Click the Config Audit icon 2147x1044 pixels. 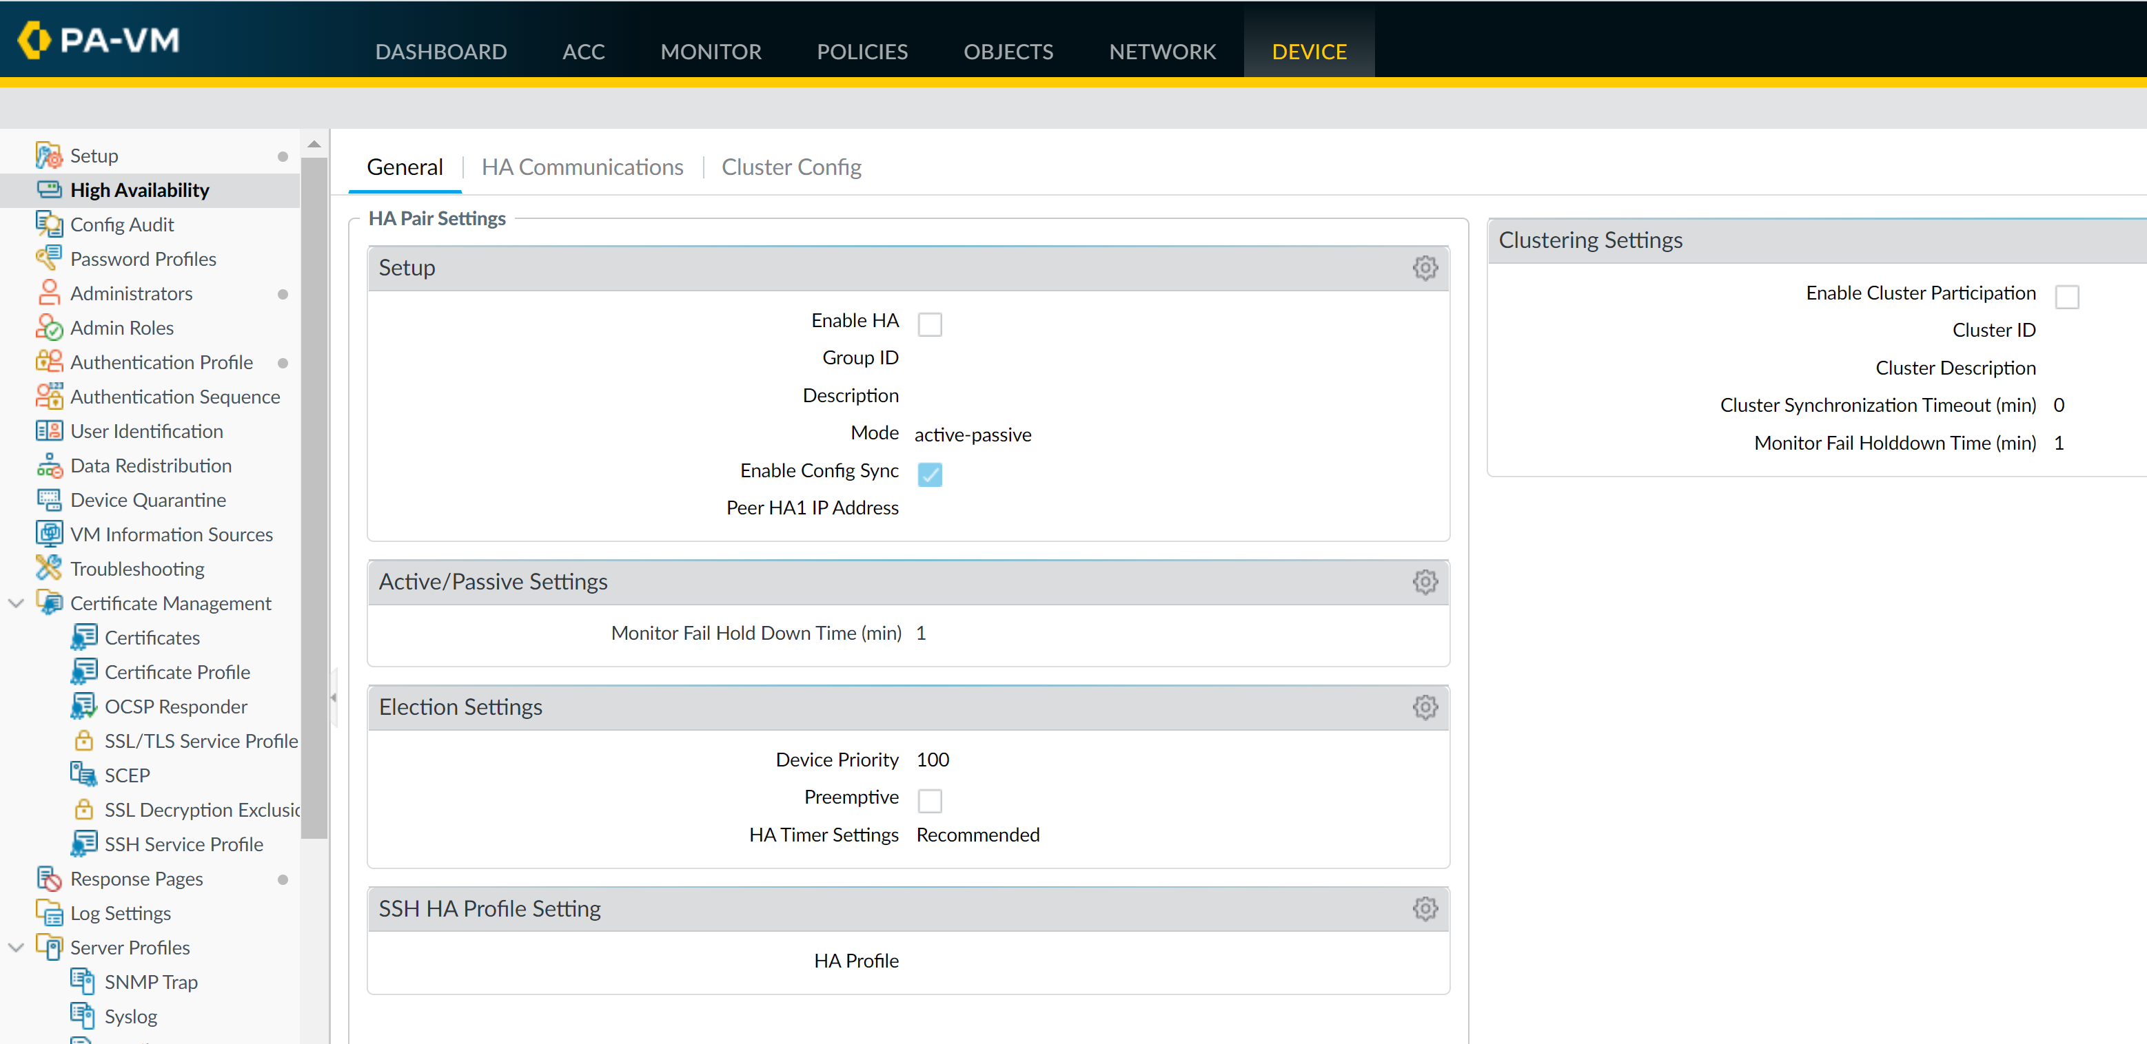point(48,225)
